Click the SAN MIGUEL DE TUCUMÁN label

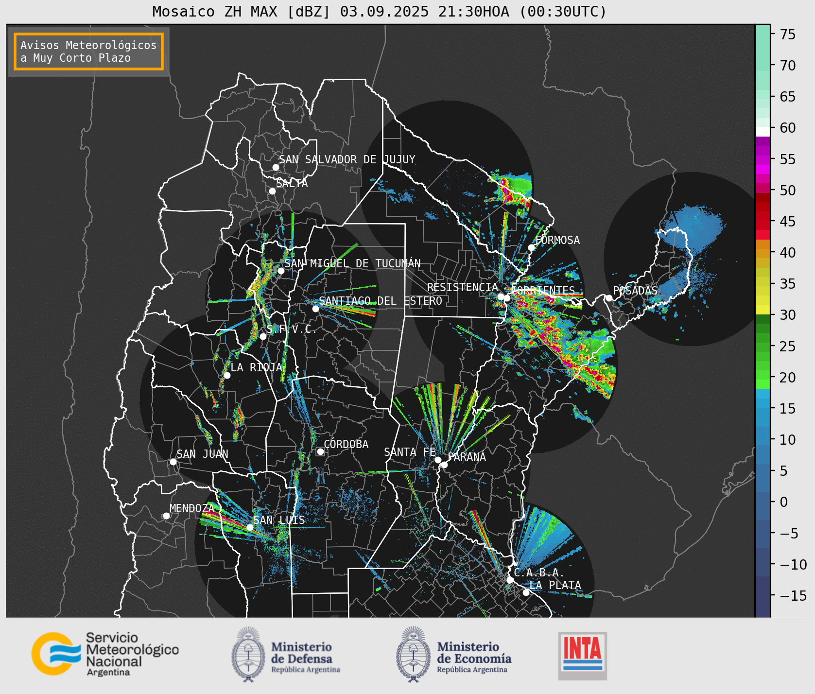click(352, 263)
